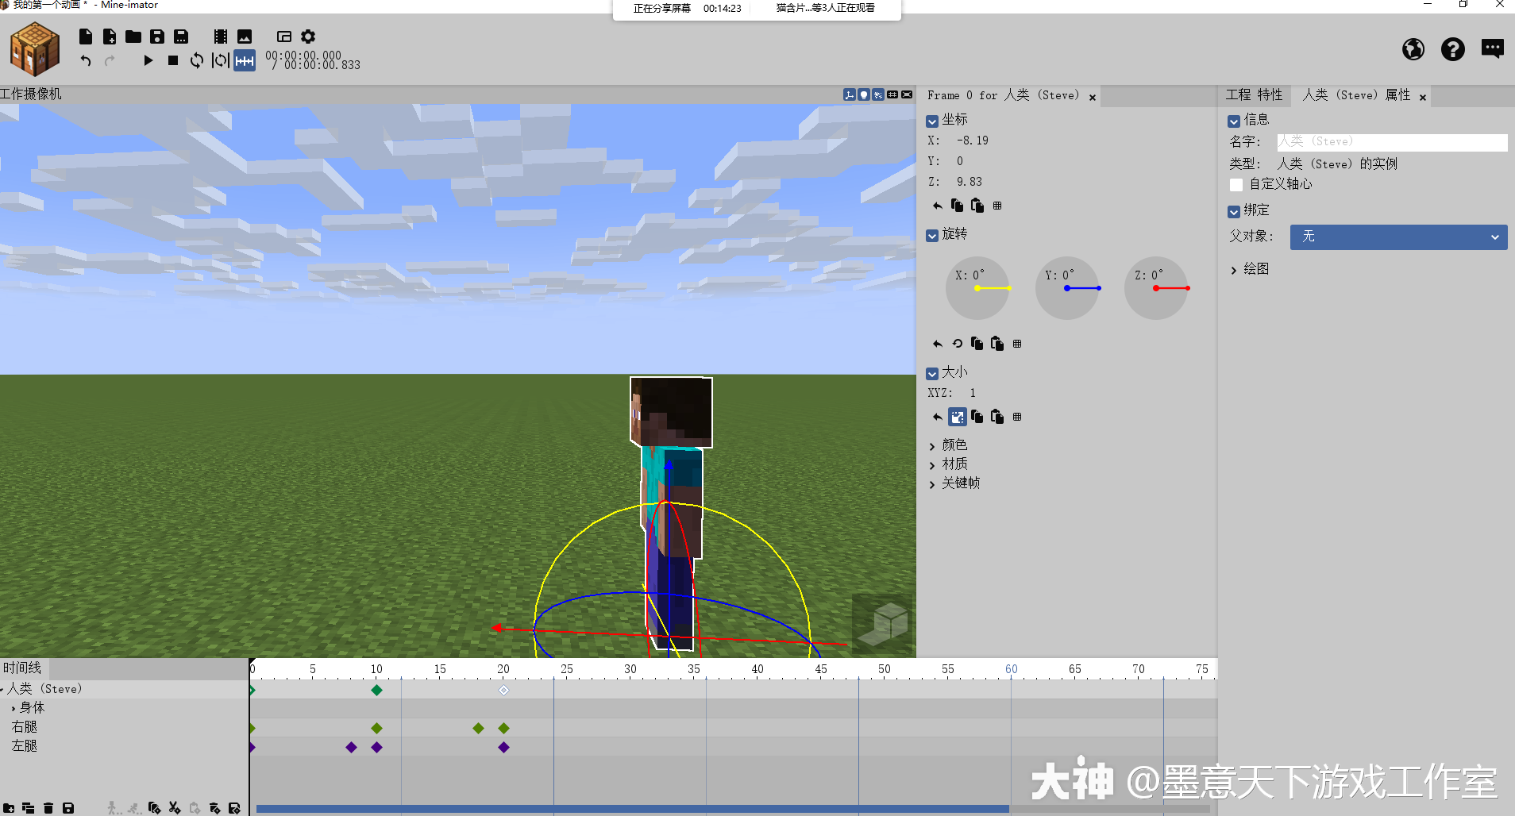This screenshot has width=1515, height=816.
Task: Expand the 绘图 graphics section
Action: pos(1234,271)
